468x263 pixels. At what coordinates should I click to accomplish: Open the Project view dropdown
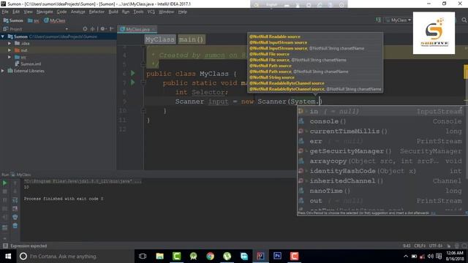[67, 29]
